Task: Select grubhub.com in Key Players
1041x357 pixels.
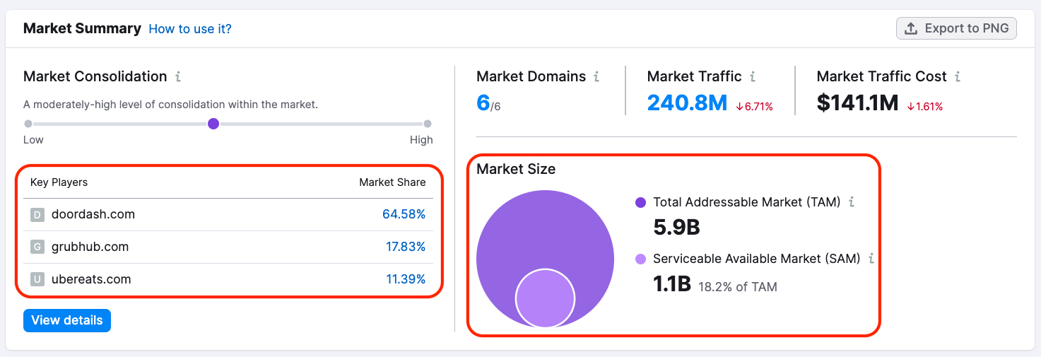Action: point(90,247)
